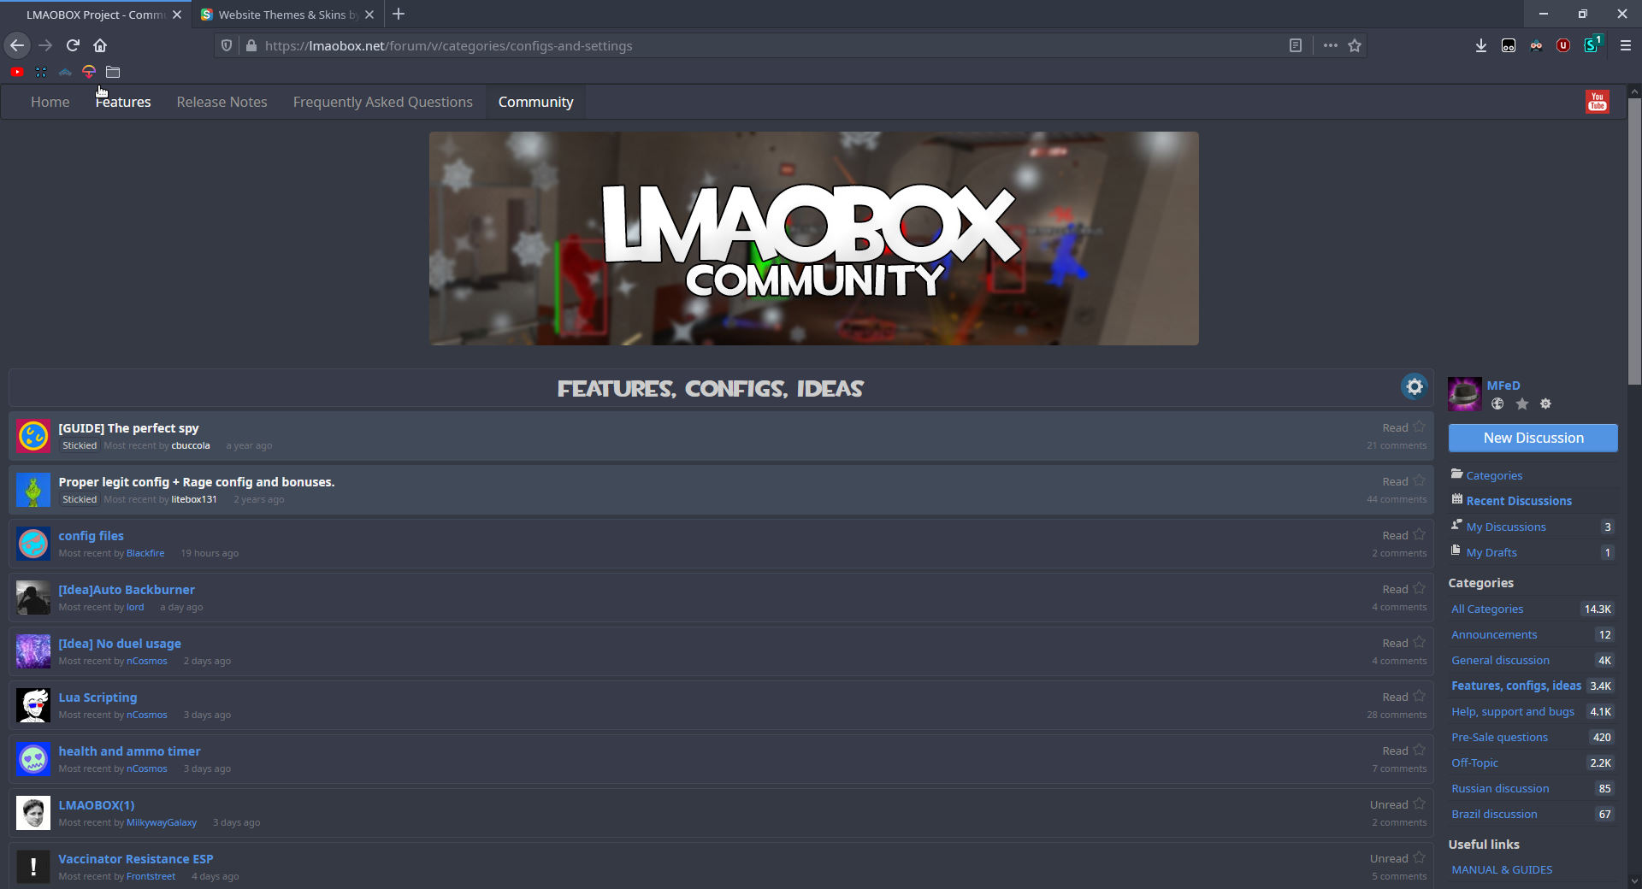1642x889 pixels.
Task: Bookmark the perfect spy discussion star
Action: (1419, 427)
